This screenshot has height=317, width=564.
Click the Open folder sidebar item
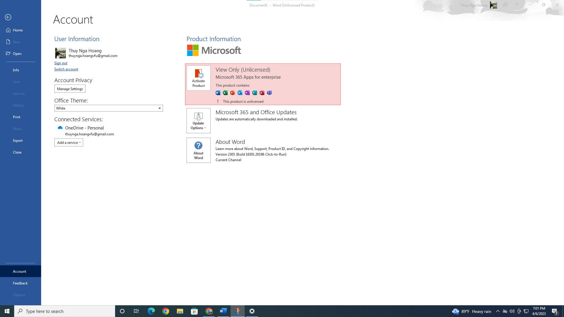[x=17, y=54]
